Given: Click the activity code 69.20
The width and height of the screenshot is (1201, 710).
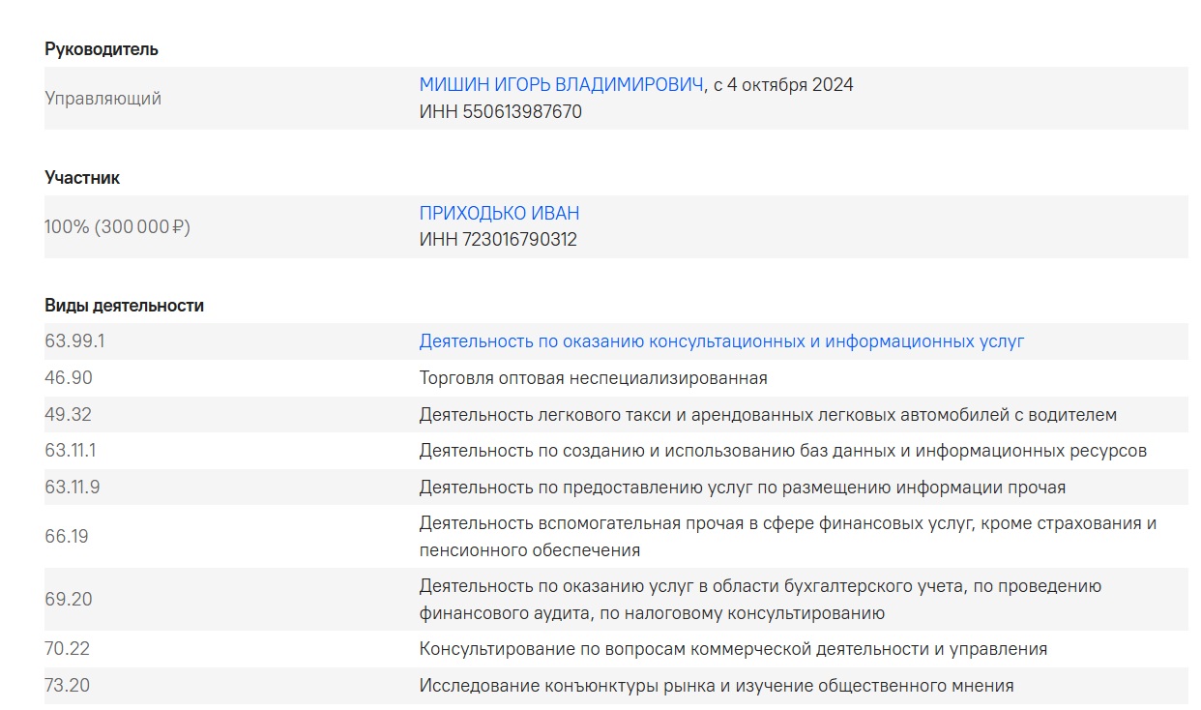Looking at the screenshot, I should [68, 600].
